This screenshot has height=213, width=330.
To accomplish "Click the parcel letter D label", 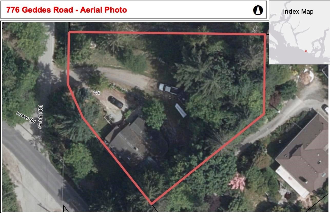I will pos(280,141).
